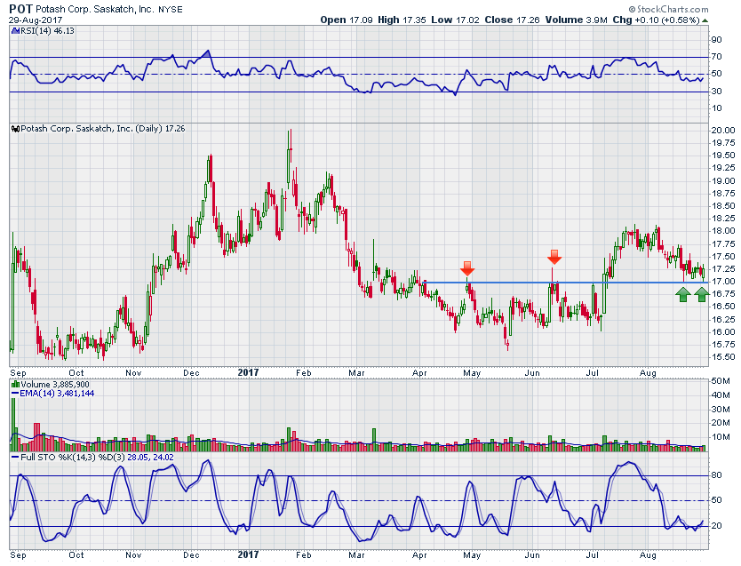
Task: Click the rightmost green up arrow
Action: coord(701,293)
